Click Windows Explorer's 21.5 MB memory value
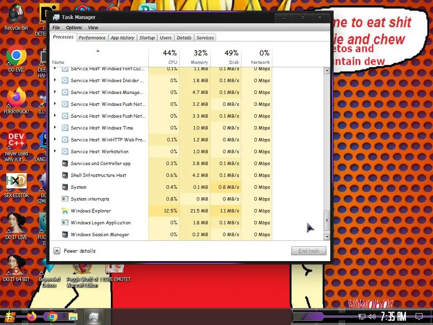 pyautogui.click(x=199, y=211)
